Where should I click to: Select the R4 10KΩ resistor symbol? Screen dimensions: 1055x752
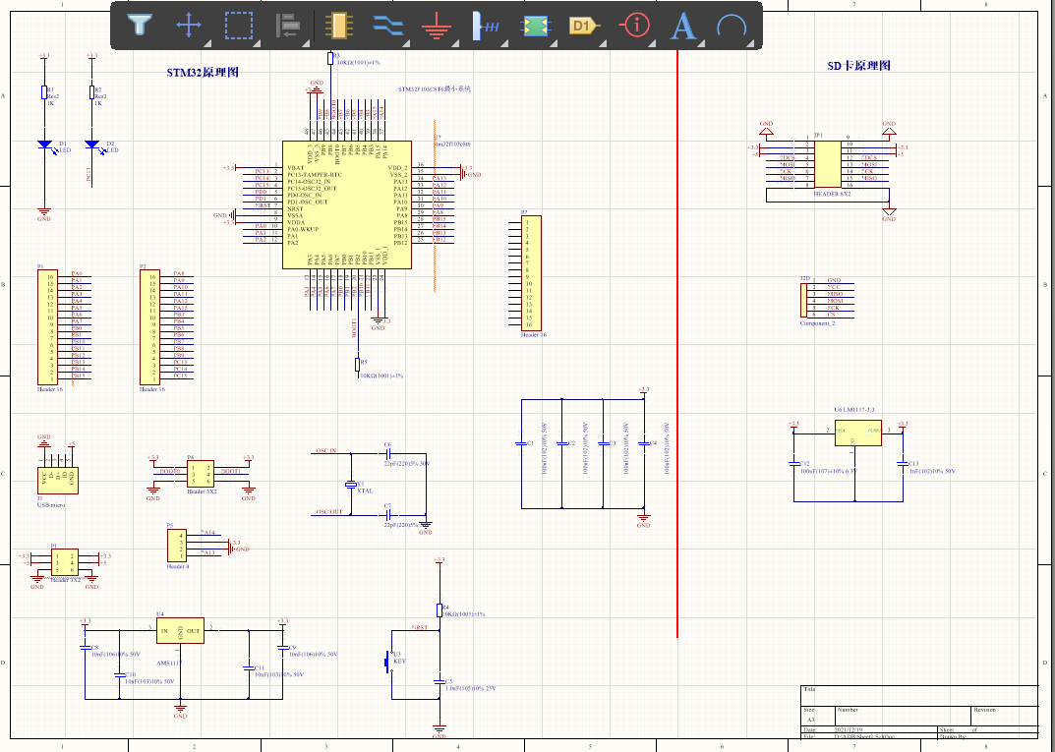click(x=440, y=610)
